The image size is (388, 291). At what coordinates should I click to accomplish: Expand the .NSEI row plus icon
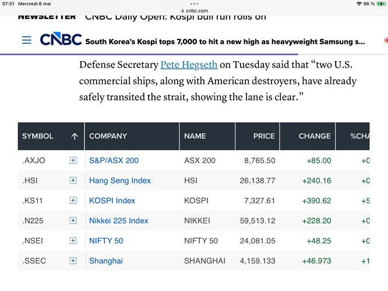click(73, 240)
